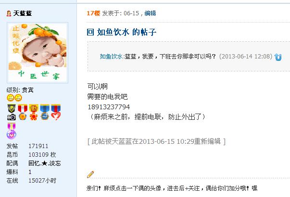
Task: Click the female user icon beside 天蓝蓝
Action: (x=9, y=13)
